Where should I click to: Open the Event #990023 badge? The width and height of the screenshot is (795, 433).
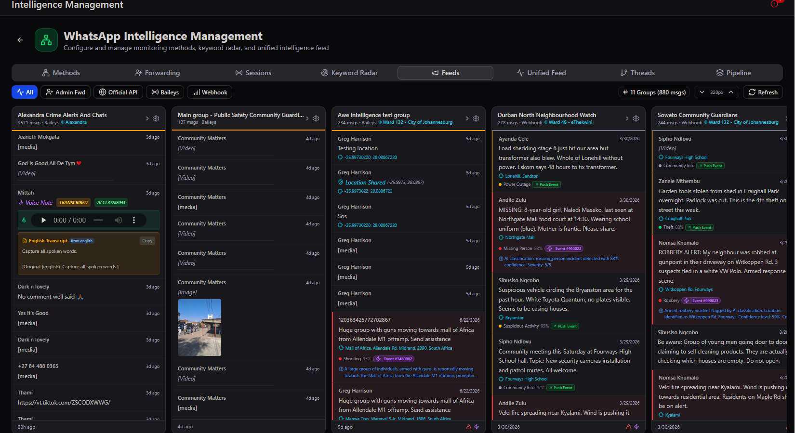[701, 301]
